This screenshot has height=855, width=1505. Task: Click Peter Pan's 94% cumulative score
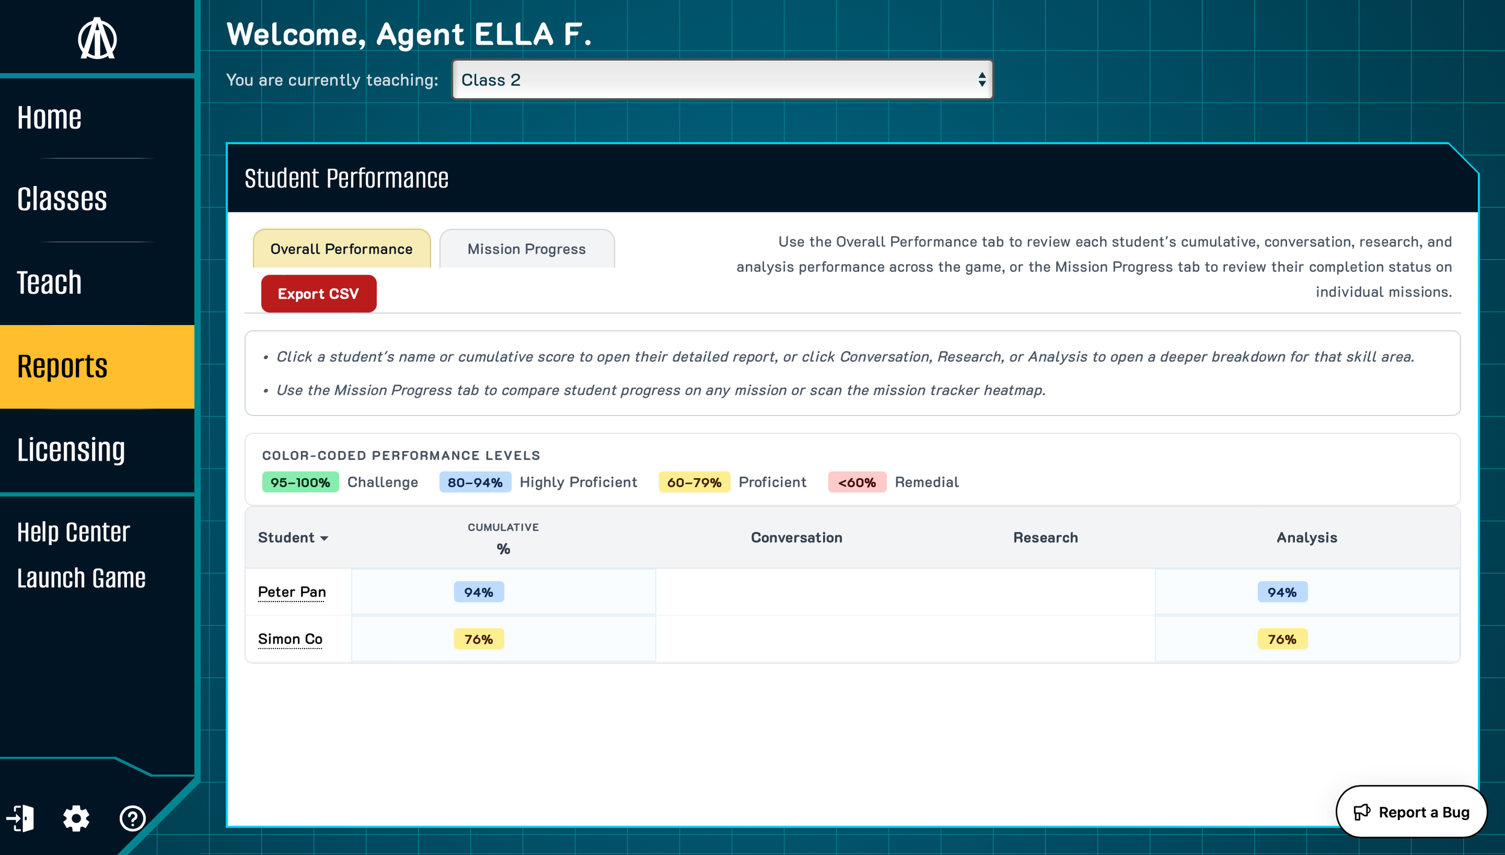[x=479, y=592]
